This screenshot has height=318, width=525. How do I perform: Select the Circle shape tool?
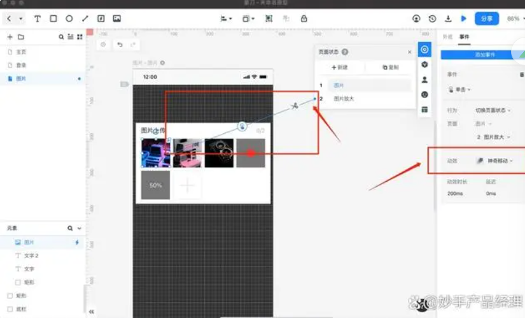point(69,18)
